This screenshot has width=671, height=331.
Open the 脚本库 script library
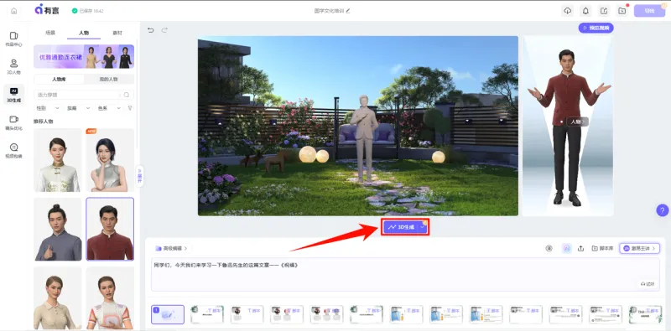(602, 248)
